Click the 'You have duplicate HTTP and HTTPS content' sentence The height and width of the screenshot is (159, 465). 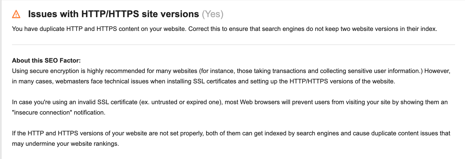[224, 29]
